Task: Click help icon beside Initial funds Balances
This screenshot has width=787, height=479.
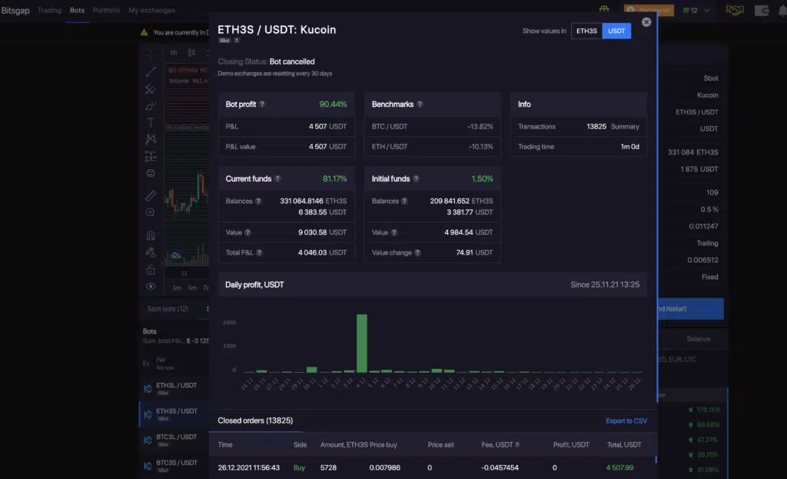Action: [404, 201]
